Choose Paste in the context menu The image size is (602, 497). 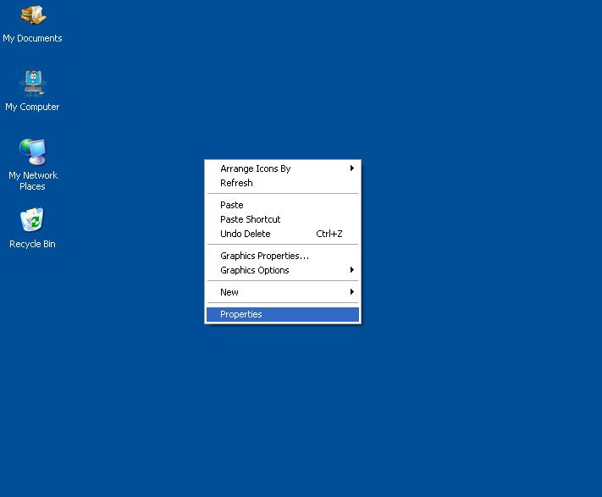(x=283, y=205)
